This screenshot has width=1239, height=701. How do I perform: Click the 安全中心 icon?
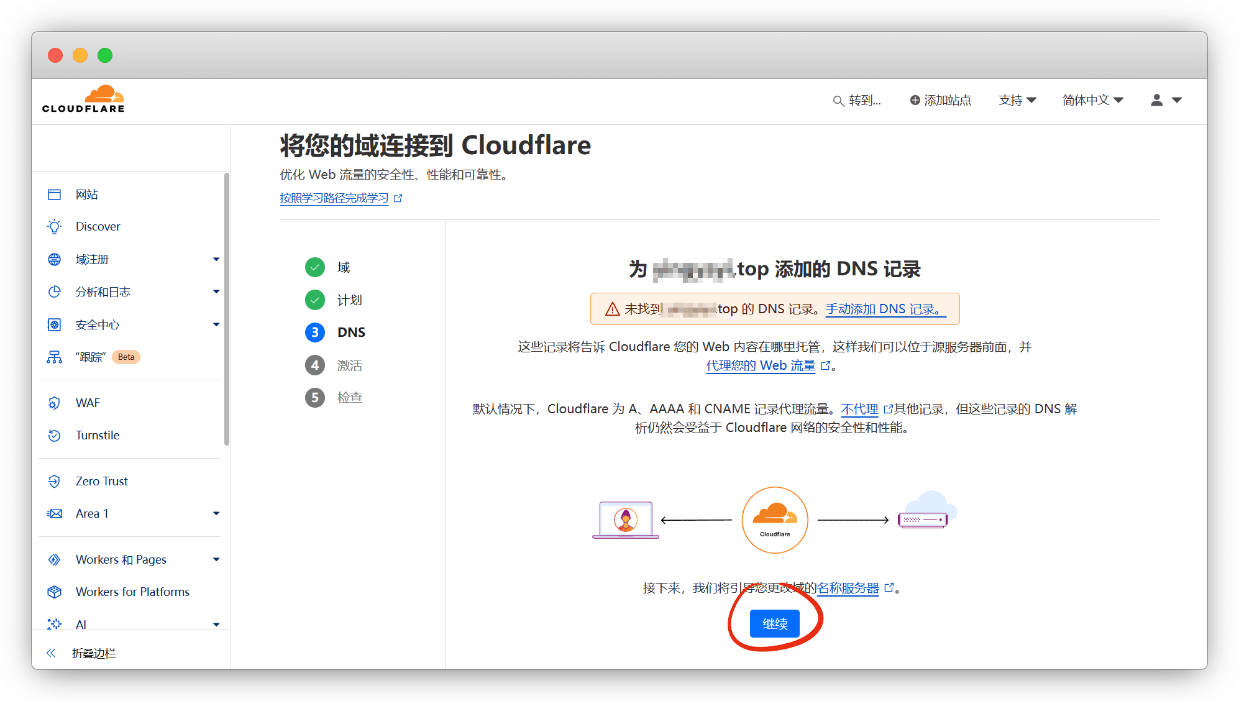tap(55, 324)
